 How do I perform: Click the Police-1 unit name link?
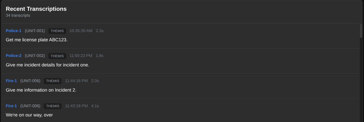tap(13, 31)
